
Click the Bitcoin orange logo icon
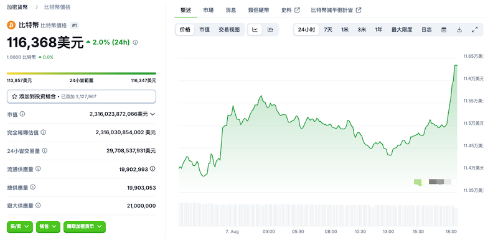coord(11,25)
